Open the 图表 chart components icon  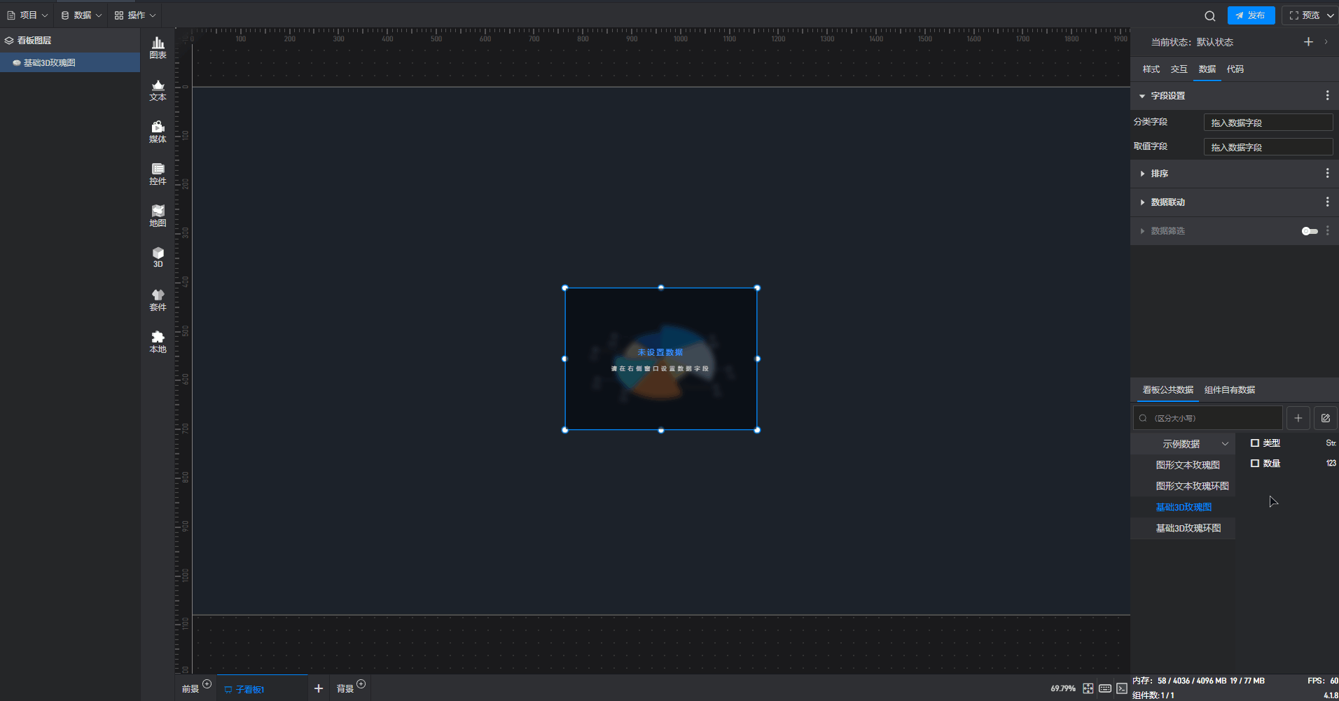158,48
